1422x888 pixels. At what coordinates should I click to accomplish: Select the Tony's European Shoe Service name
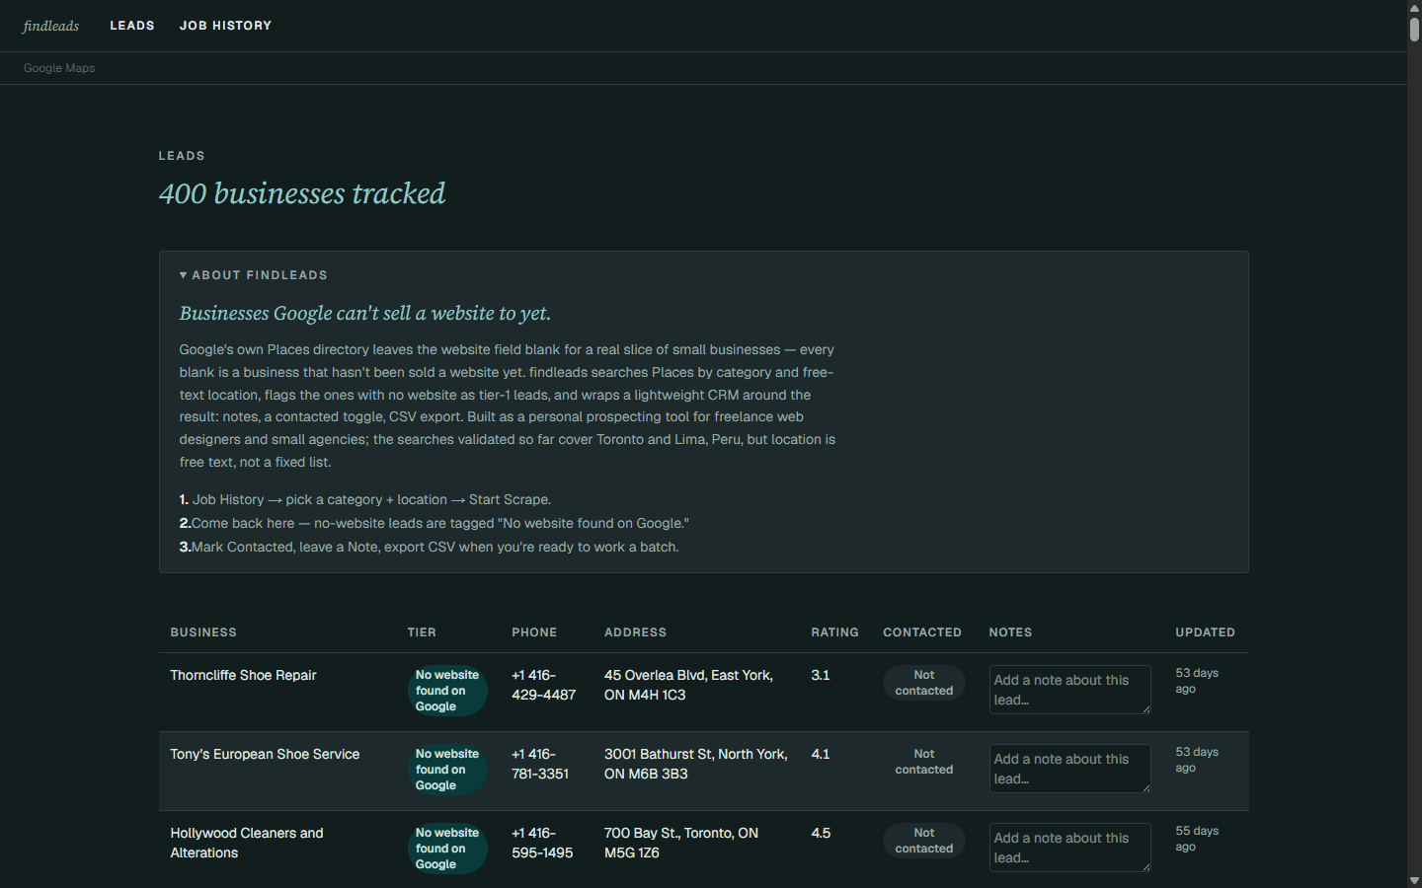[x=265, y=754]
